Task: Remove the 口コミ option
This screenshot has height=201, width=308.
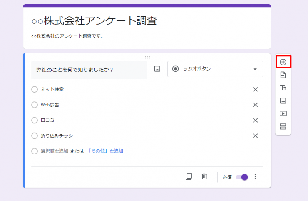Action: point(255,120)
